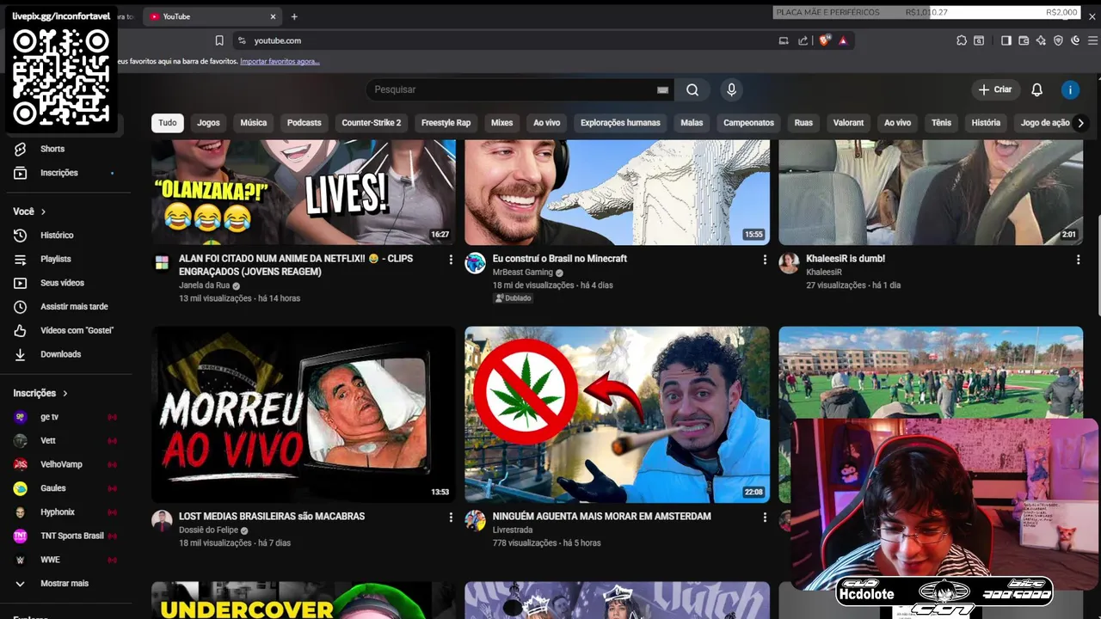Open the Brave VPN shield icon

coord(1058,40)
